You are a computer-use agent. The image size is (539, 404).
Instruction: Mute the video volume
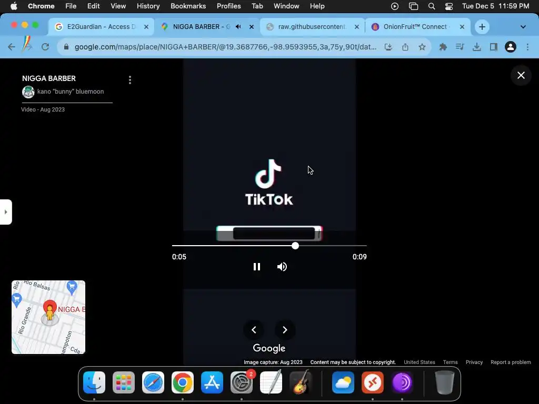click(282, 267)
